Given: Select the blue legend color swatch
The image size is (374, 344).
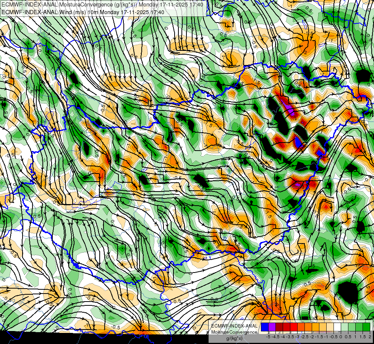Looking at the screenshot, I should [265, 327].
